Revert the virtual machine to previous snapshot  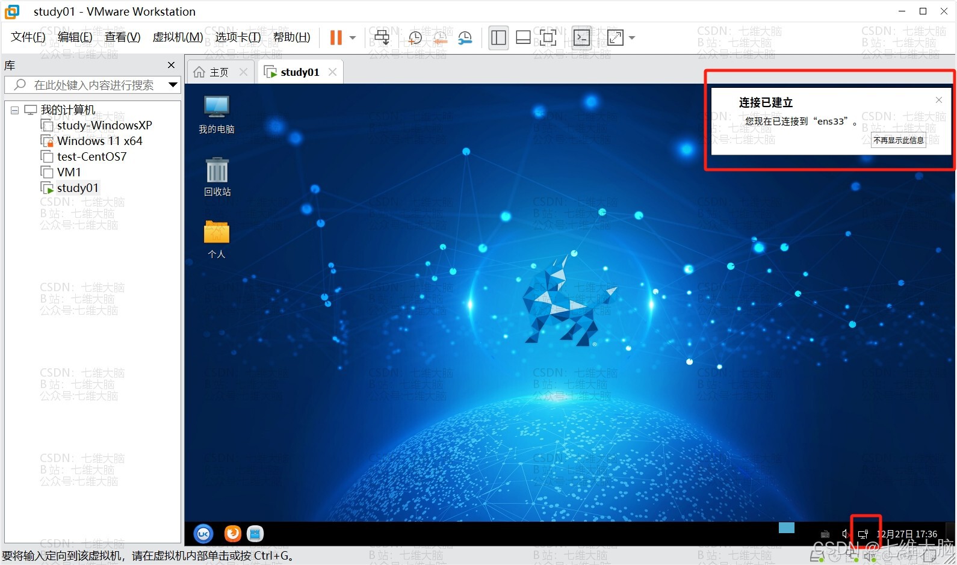(x=440, y=38)
